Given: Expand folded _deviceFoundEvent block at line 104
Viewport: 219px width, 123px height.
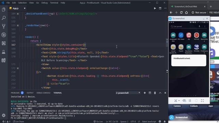Looking at the screenshot, I should [18, 14].
